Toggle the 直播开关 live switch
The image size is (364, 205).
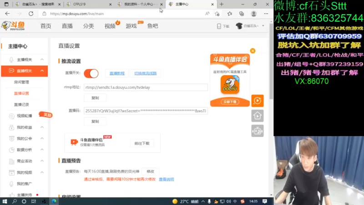coord(91,73)
